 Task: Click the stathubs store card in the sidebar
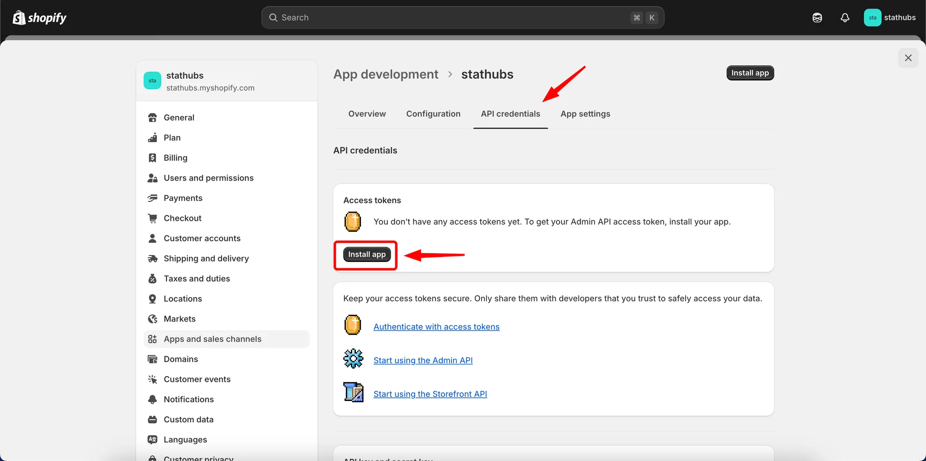click(x=227, y=81)
